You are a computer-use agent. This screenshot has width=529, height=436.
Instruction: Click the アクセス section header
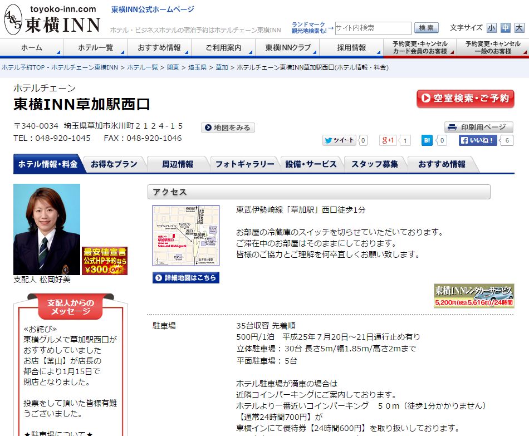click(319, 192)
